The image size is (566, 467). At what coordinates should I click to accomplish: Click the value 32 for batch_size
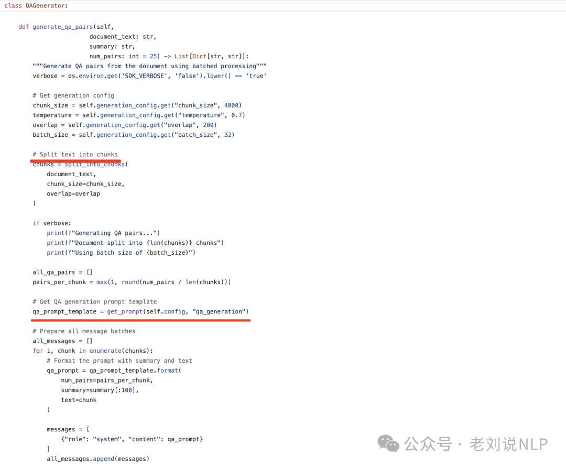[228, 135]
